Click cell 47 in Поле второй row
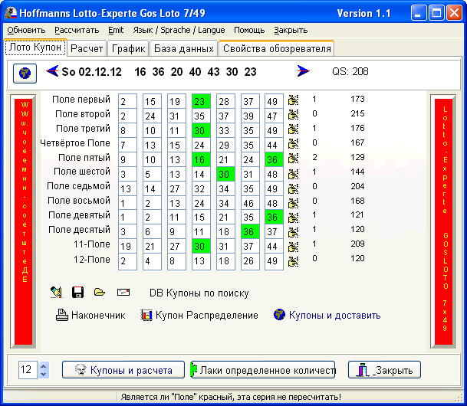Viewport: 467px width, 406px height. (x=274, y=116)
